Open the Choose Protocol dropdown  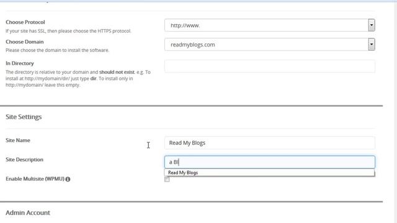(270, 25)
